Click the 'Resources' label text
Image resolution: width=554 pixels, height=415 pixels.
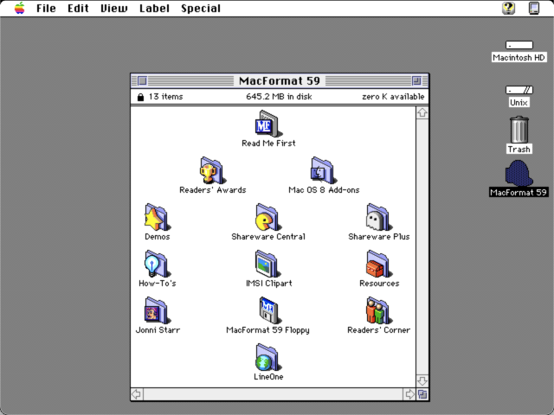pyautogui.click(x=379, y=284)
